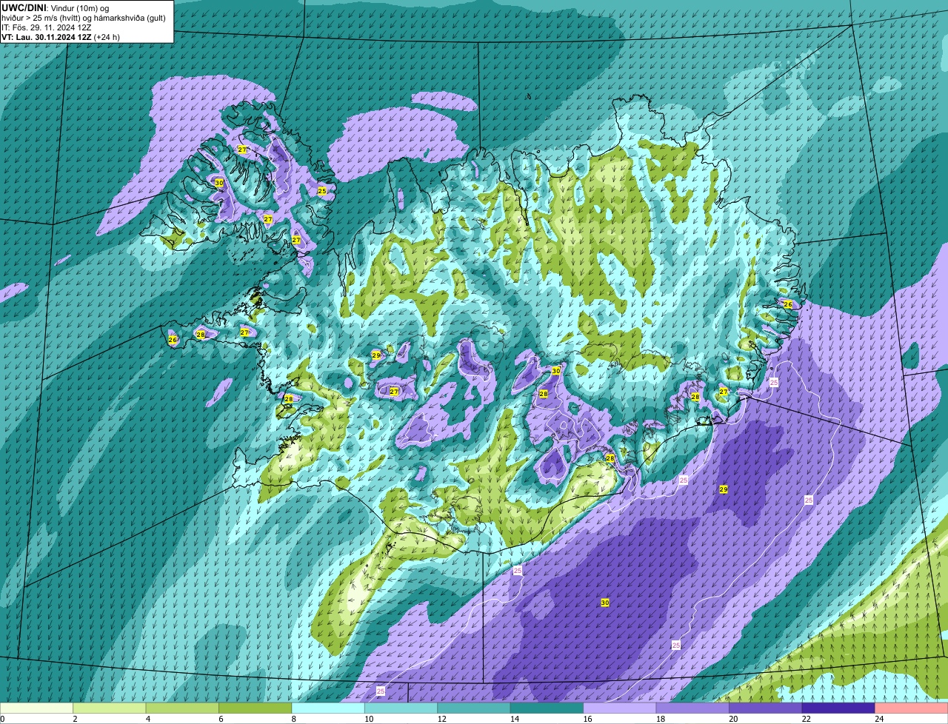Click the "2" tick label on the color scale

pyautogui.click(x=75, y=719)
